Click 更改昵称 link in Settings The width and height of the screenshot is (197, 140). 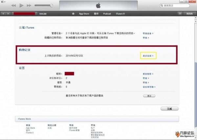148,73
